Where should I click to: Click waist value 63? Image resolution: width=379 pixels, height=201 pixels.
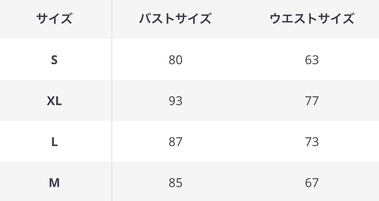(312, 60)
